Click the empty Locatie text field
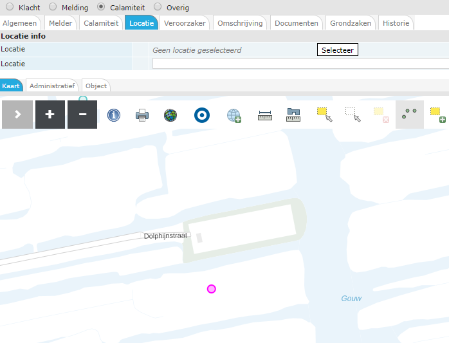Screen dimensions: 449x343 300,64
